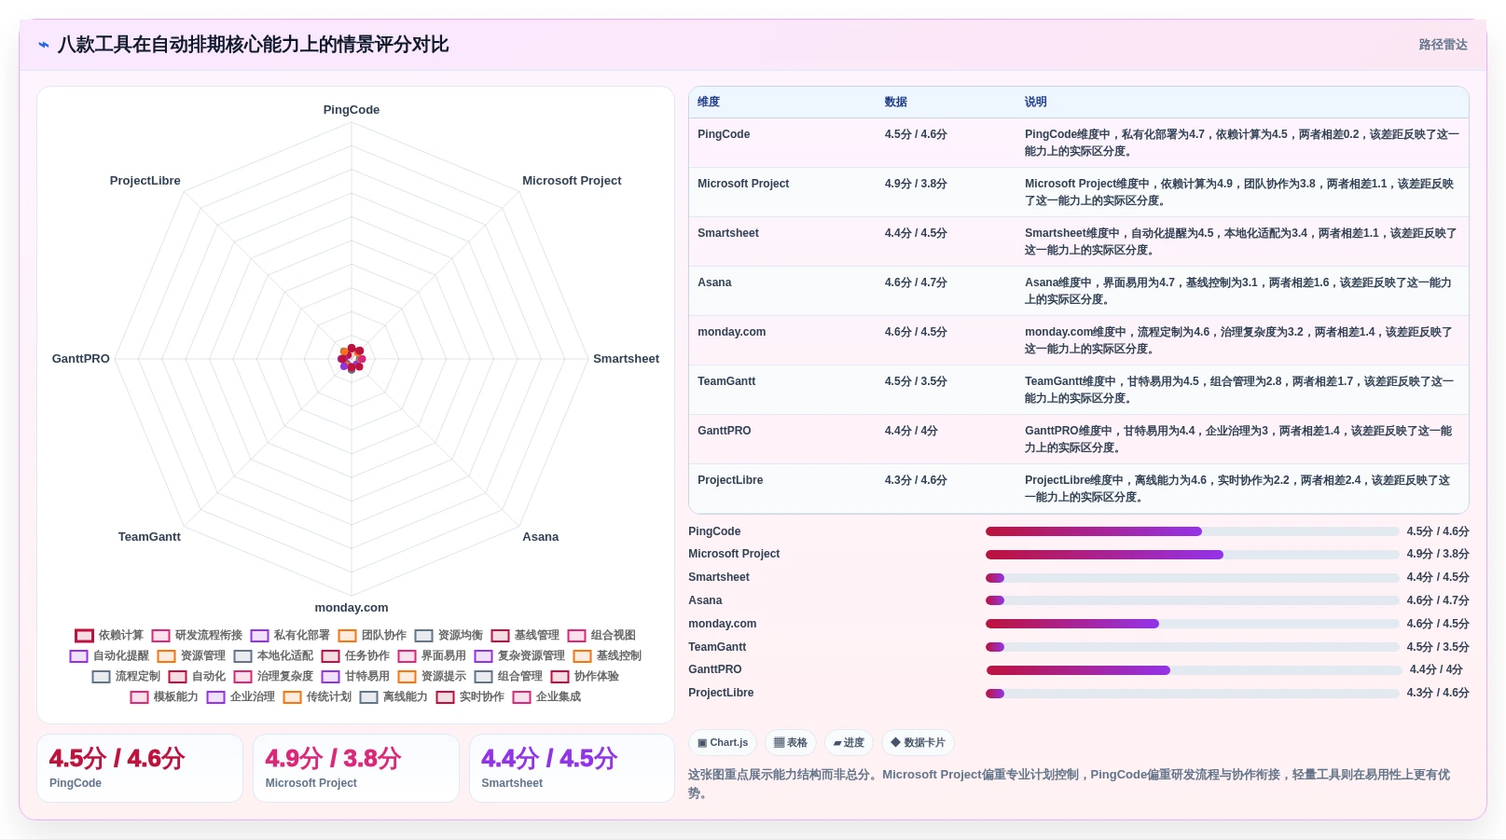Click the 企业治理 legend entry
Viewport: 1506px width, 840px height.
[241, 696]
